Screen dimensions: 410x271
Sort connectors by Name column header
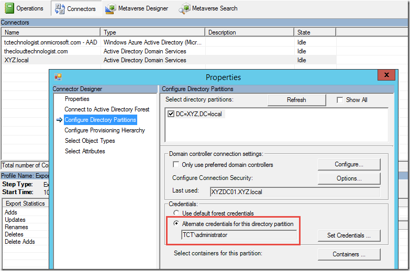(51, 32)
